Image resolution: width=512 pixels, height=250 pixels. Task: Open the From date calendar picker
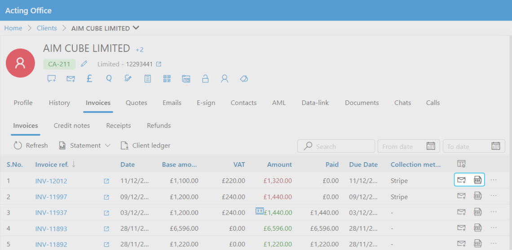(x=430, y=146)
